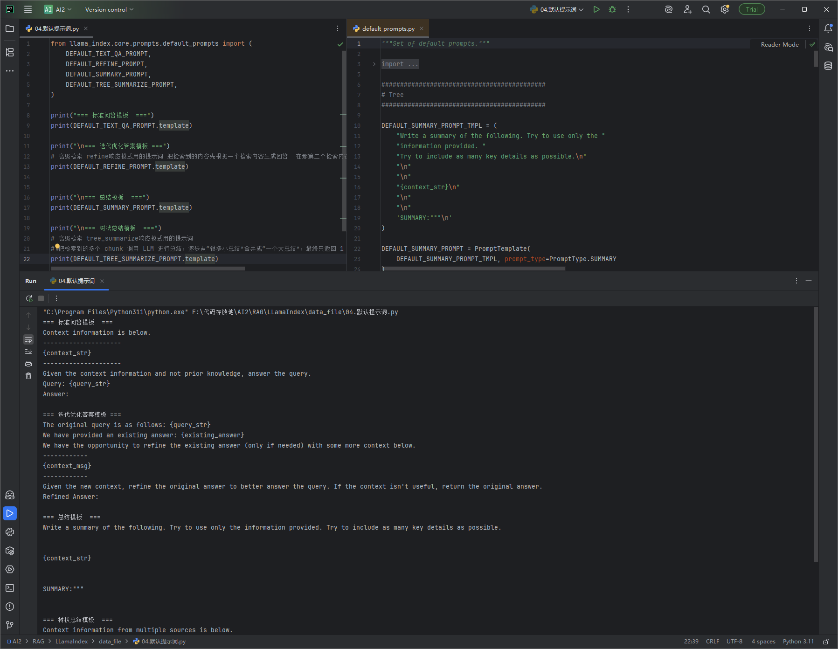Click the left editor horizontal scrollbar
The image size is (838, 649).
point(148,269)
